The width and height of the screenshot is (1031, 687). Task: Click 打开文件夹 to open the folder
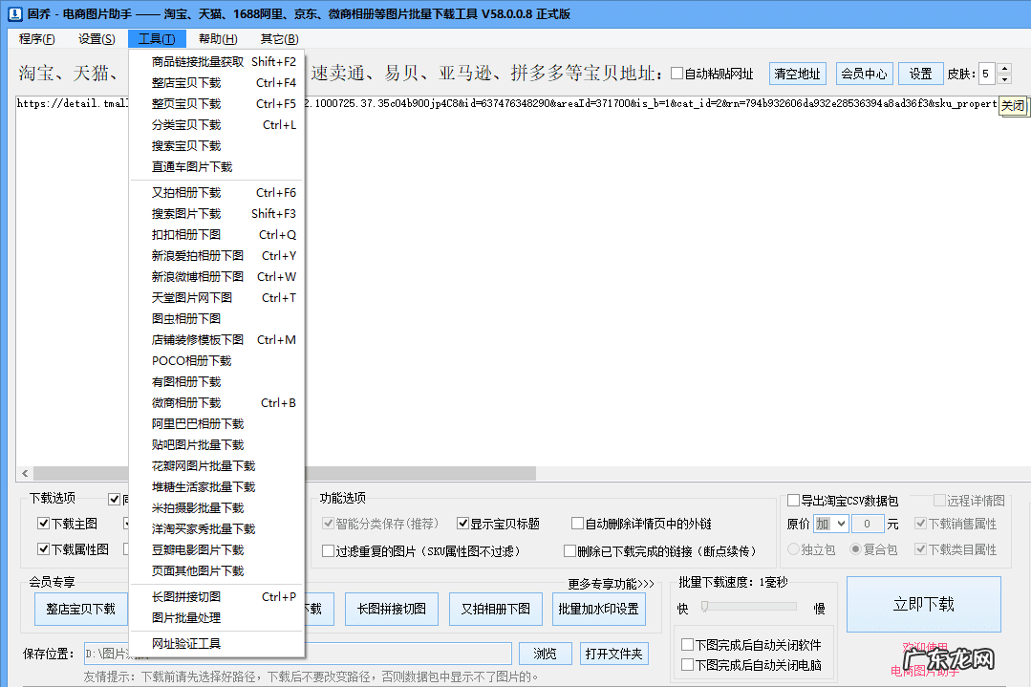pyautogui.click(x=612, y=654)
